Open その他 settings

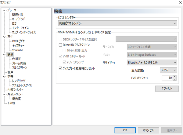coord(11,103)
